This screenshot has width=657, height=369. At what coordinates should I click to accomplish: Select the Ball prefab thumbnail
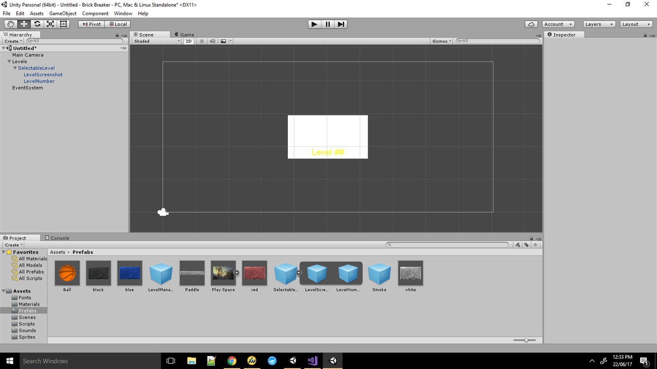67,272
